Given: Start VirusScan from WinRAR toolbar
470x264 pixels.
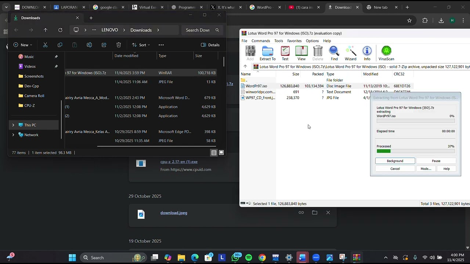Looking at the screenshot, I should [386, 54].
